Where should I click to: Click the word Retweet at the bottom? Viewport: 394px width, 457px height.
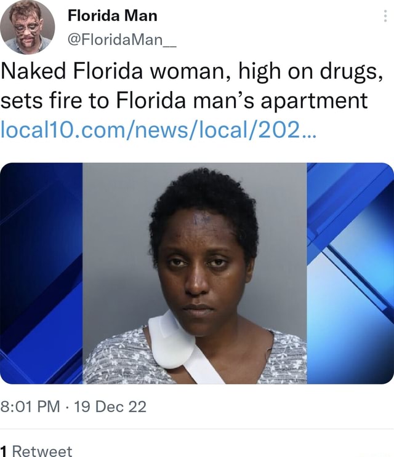click(x=42, y=451)
